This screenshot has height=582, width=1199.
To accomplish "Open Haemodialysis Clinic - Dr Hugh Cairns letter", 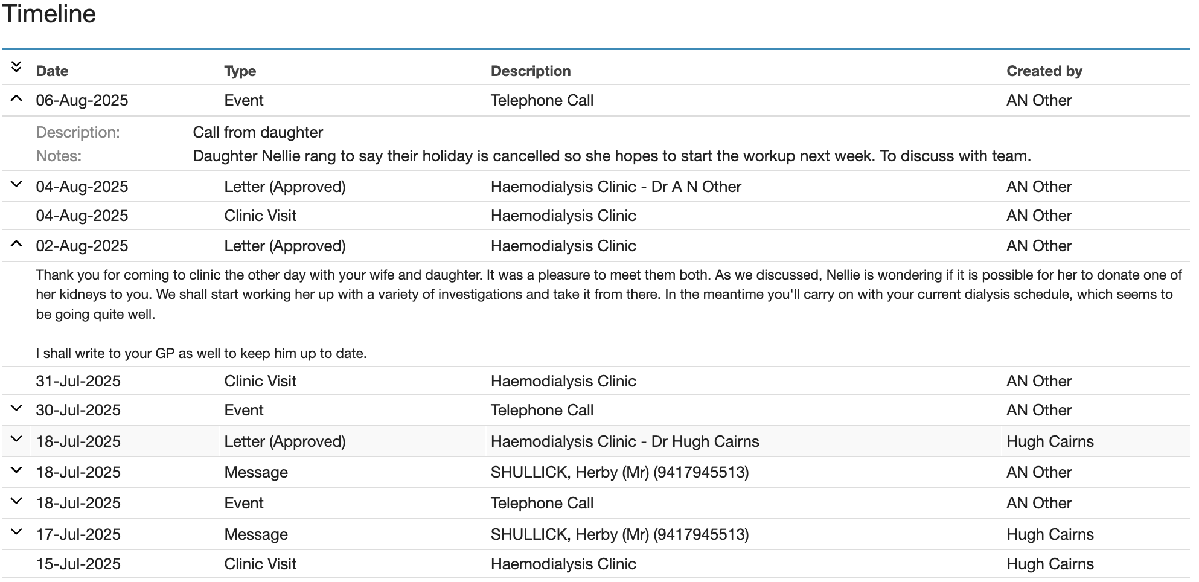I will tap(624, 441).
